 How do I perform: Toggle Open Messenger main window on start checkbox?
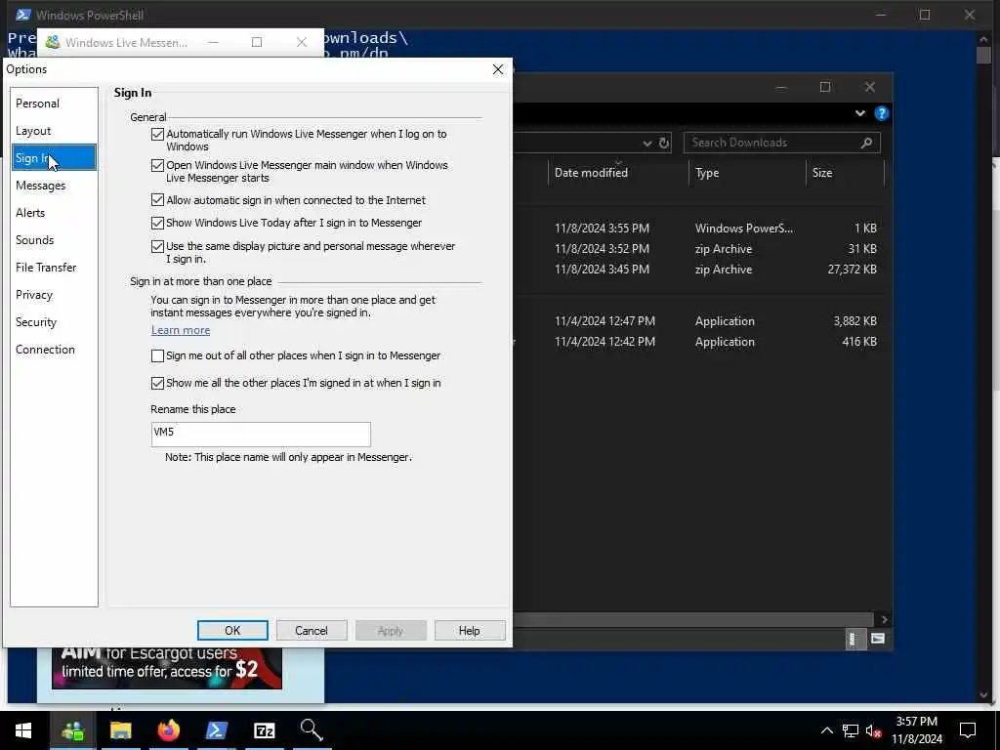tap(157, 166)
